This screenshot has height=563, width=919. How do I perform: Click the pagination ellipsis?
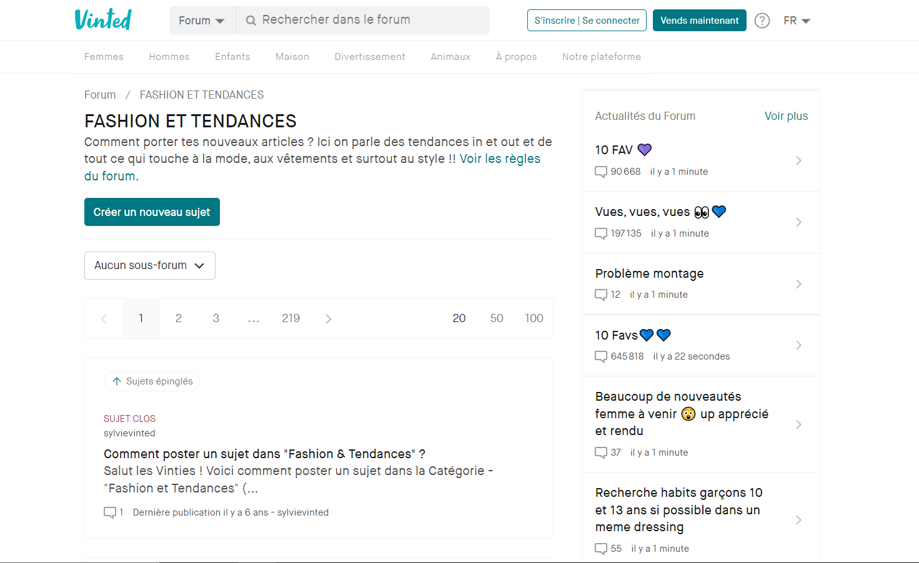254,319
